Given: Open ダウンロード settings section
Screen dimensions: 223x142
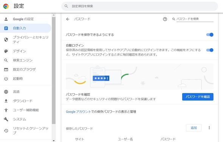Looking at the screenshot, I should (x=25, y=101).
